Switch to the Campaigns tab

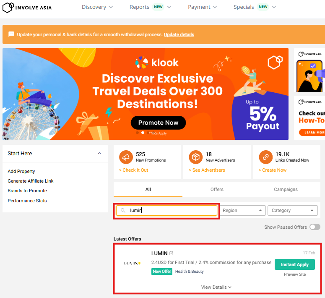286,189
